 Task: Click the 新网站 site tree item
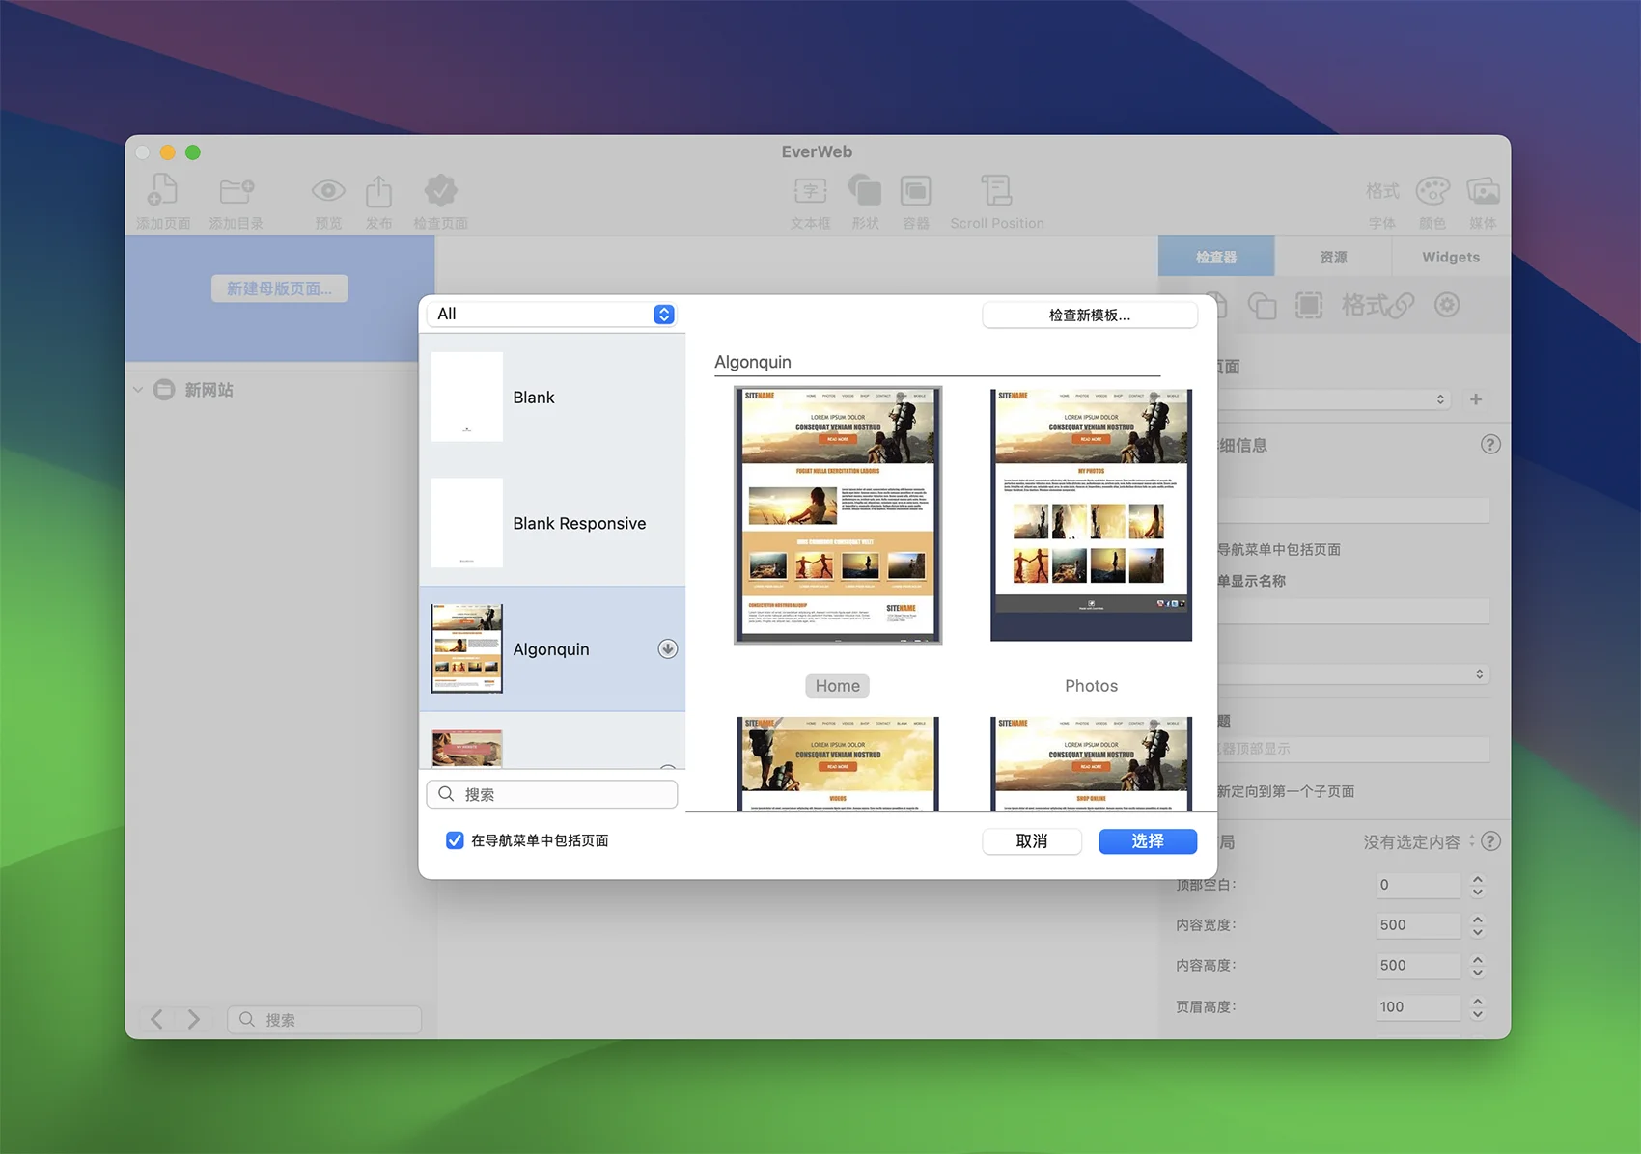209,390
